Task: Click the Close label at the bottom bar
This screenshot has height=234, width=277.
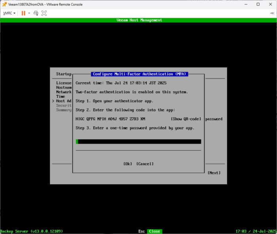Action: point(154,231)
